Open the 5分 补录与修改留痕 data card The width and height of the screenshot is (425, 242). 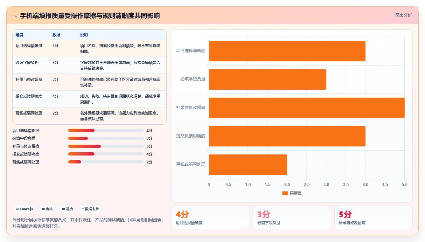373,218
